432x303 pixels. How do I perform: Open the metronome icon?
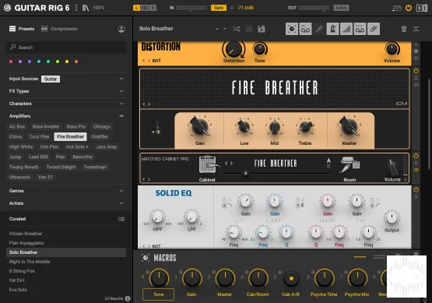tap(332, 29)
